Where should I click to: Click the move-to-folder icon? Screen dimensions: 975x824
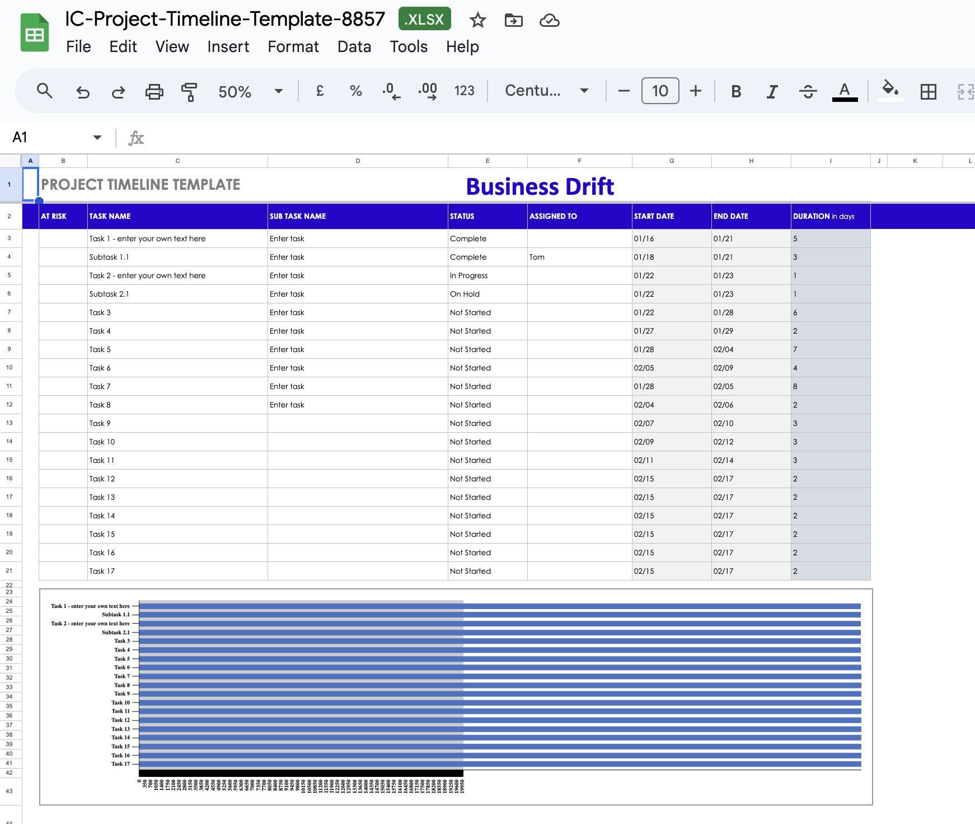click(513, 20)
